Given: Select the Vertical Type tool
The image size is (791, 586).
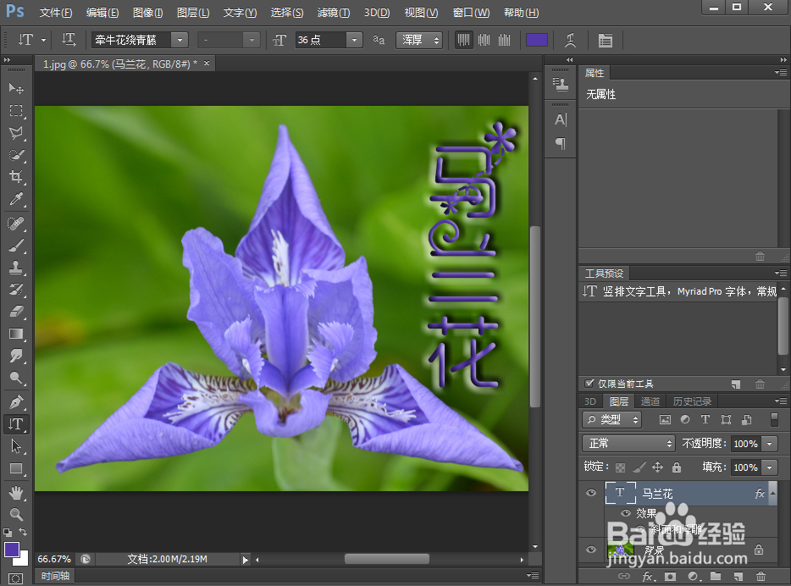Looking at the screenshot, I should pos(16,424).
